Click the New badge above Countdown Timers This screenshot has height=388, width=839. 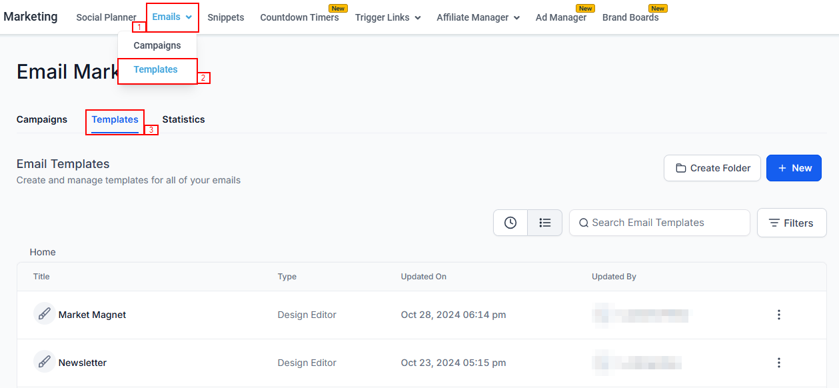click(339, 9)
